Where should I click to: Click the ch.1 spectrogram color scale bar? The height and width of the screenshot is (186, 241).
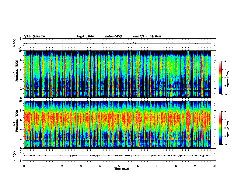220,78
